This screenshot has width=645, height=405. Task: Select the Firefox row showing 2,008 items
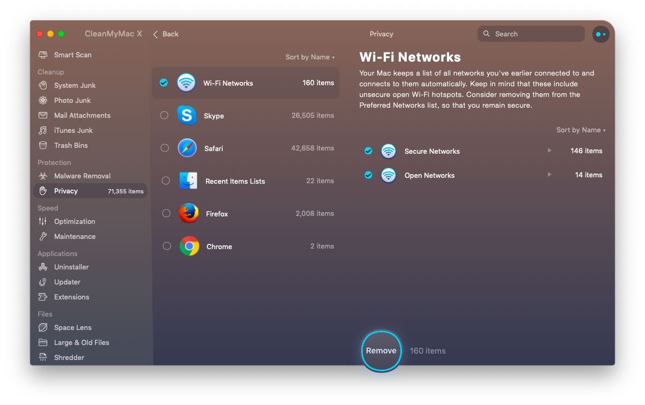tap(246, 213)
